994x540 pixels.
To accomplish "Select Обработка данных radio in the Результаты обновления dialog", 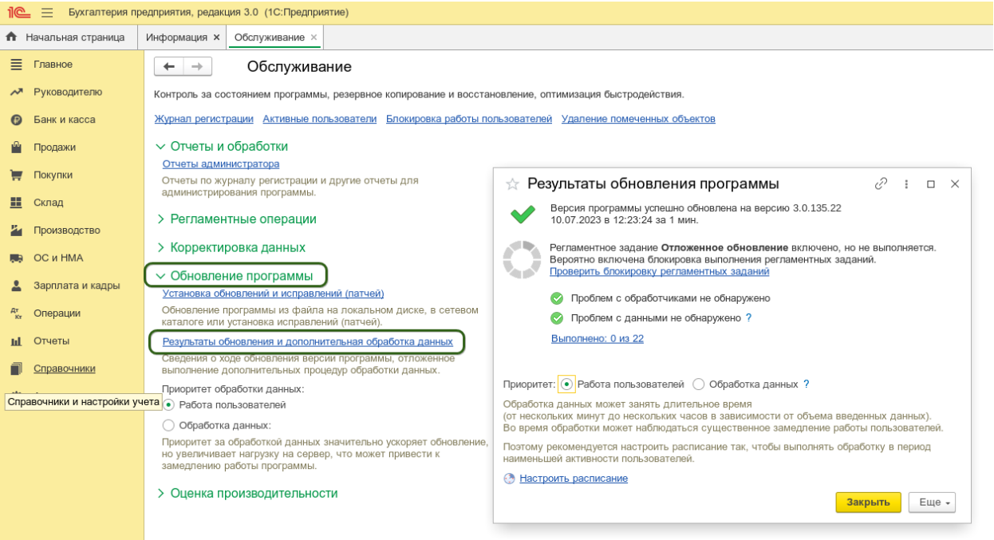I will point(699,384).
